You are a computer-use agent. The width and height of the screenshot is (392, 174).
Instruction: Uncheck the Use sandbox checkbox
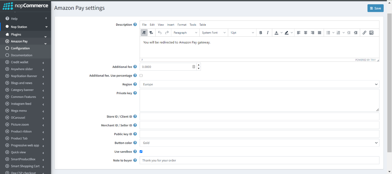(141, 151)
